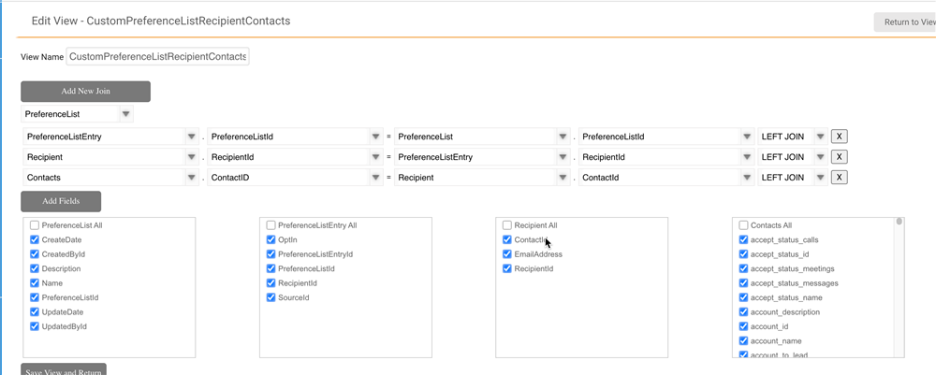Remove the PreferenceListEntry join row with X
This screenshot has width=936, height=375.
pyautogui.click(x=839, y=137)
